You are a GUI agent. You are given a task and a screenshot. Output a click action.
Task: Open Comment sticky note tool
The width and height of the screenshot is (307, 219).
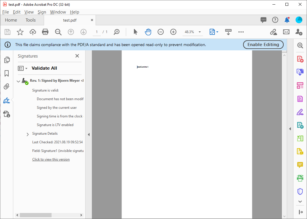tap(300, 165)
